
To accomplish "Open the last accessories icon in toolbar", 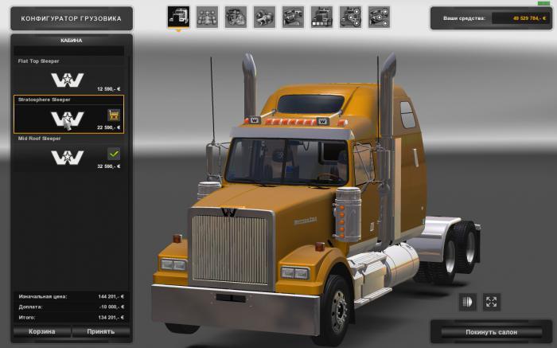I will tap(379, 17).
